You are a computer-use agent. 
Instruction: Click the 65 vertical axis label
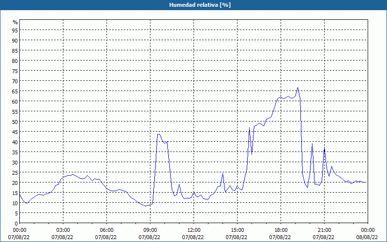click(x=15, y=91)
